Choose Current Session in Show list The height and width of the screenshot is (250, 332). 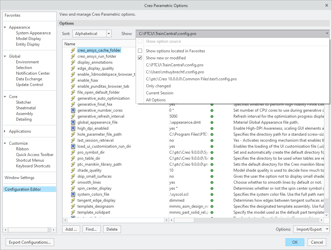(x=159, y=93)
